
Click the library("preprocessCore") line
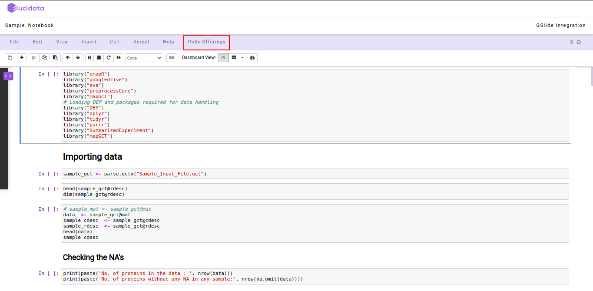(99, 91)
